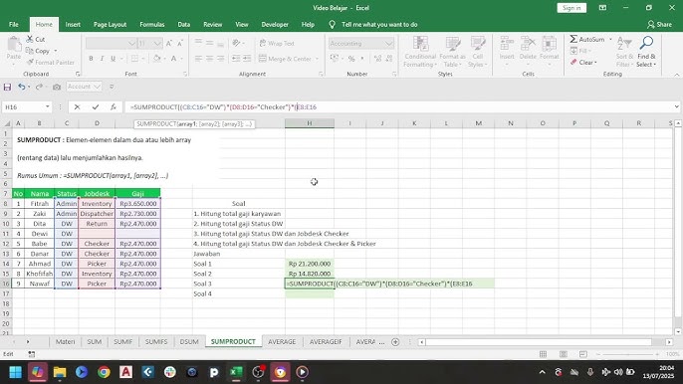The image size is (683, 384).
Task: Open Chrome from the taskbar
Action: (x=104, y=372)
